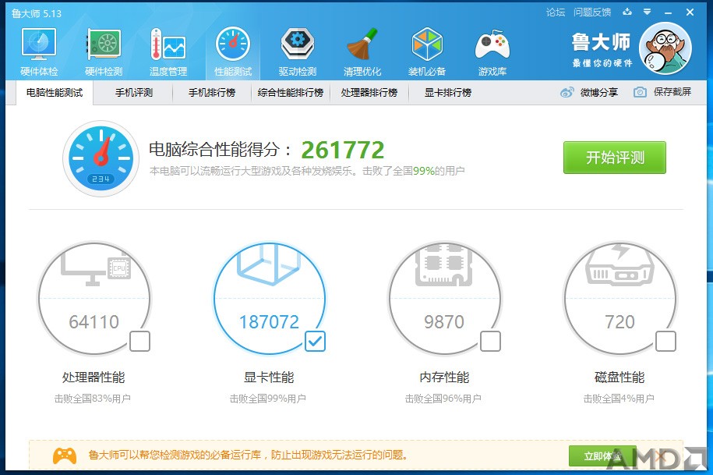The width and height of the screenshot is (713, 475).
Task: Click the 磁盘性能 label
Action: pos(619,378)
